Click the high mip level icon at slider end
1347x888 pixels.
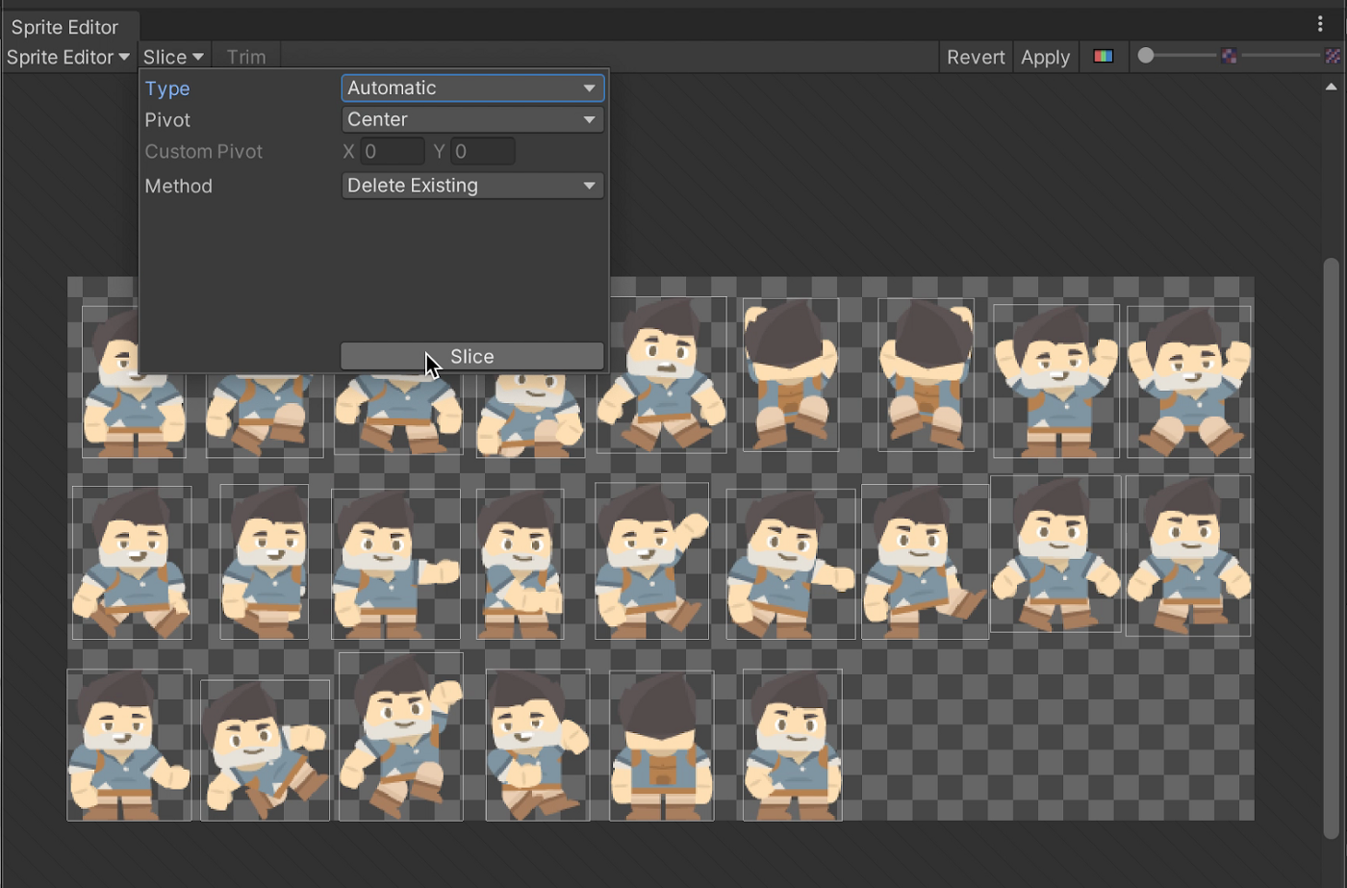pyautogui.click(x=1333, y=56)
